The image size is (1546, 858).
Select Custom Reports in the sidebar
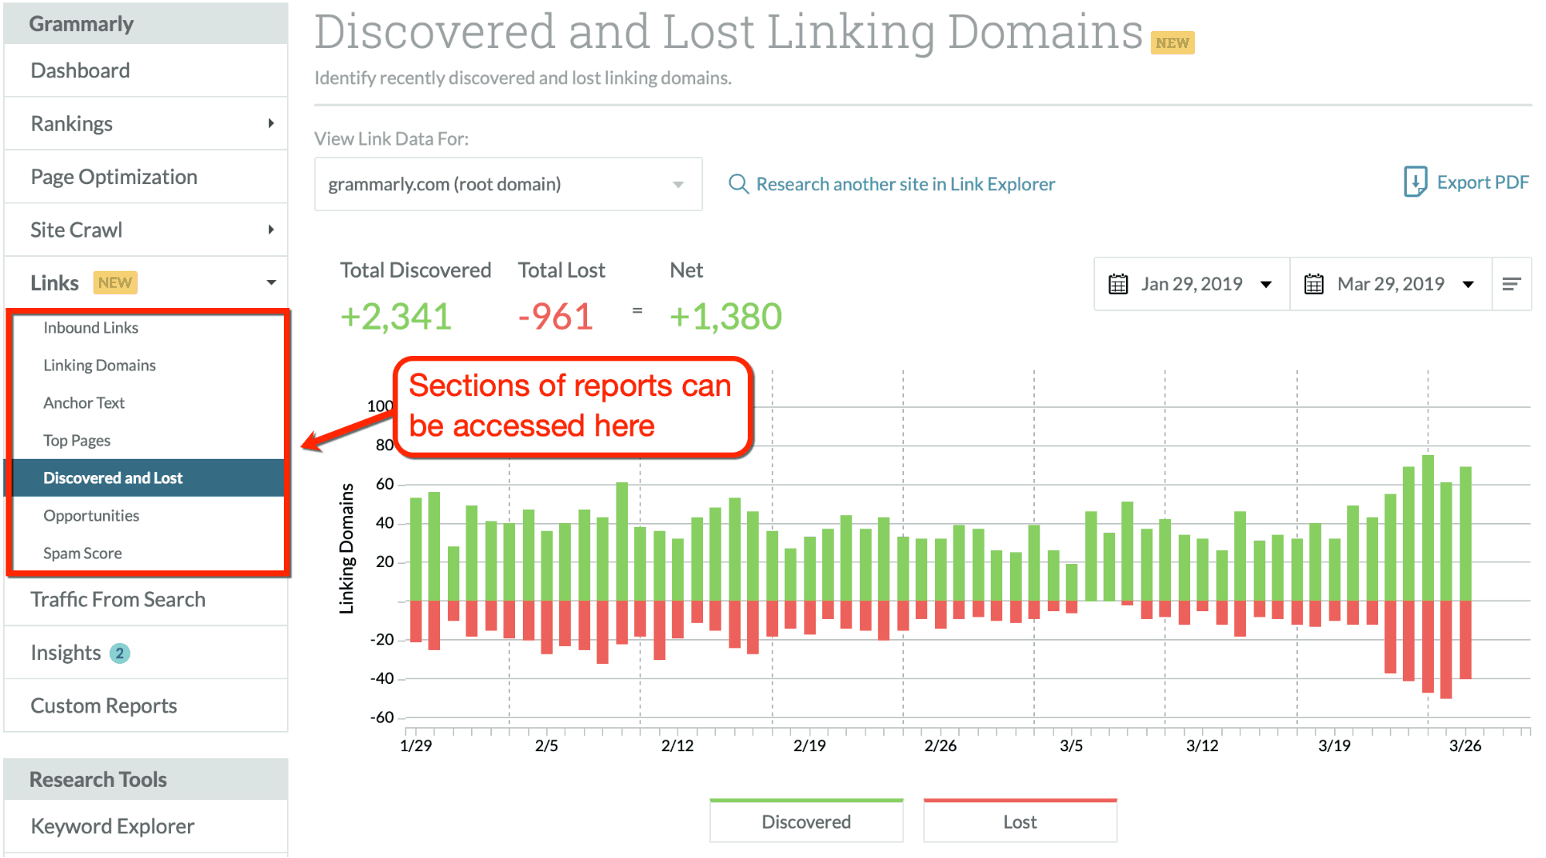[x=103, y=705]
